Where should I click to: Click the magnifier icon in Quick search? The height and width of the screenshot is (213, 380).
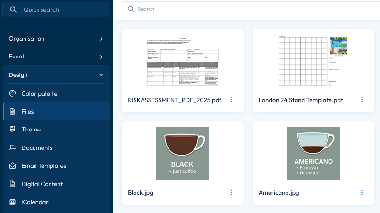click(13, 9)
